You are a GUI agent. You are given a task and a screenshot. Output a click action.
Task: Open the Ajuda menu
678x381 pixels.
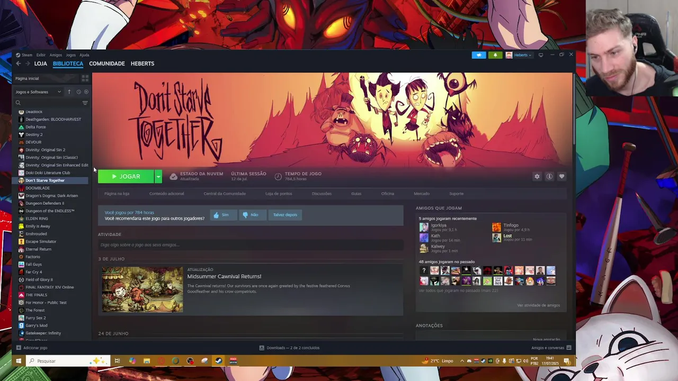(x=84, y=55)
